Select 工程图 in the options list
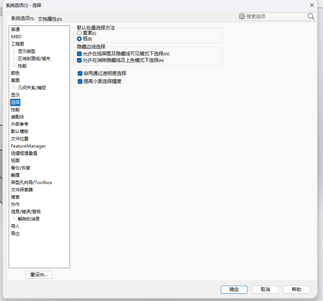Viewport: 323px width, 301px height. click(17, 44)
